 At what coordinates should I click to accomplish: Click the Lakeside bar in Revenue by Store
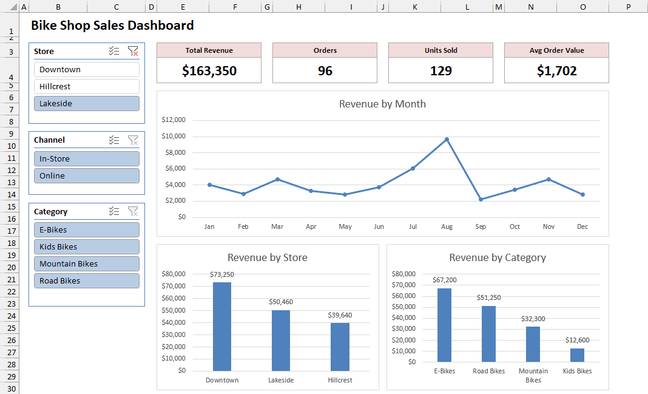(281, 340)
